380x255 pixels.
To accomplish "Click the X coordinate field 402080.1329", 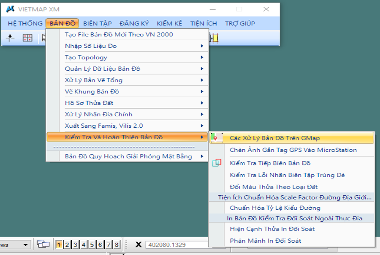I will click(177, 244).
